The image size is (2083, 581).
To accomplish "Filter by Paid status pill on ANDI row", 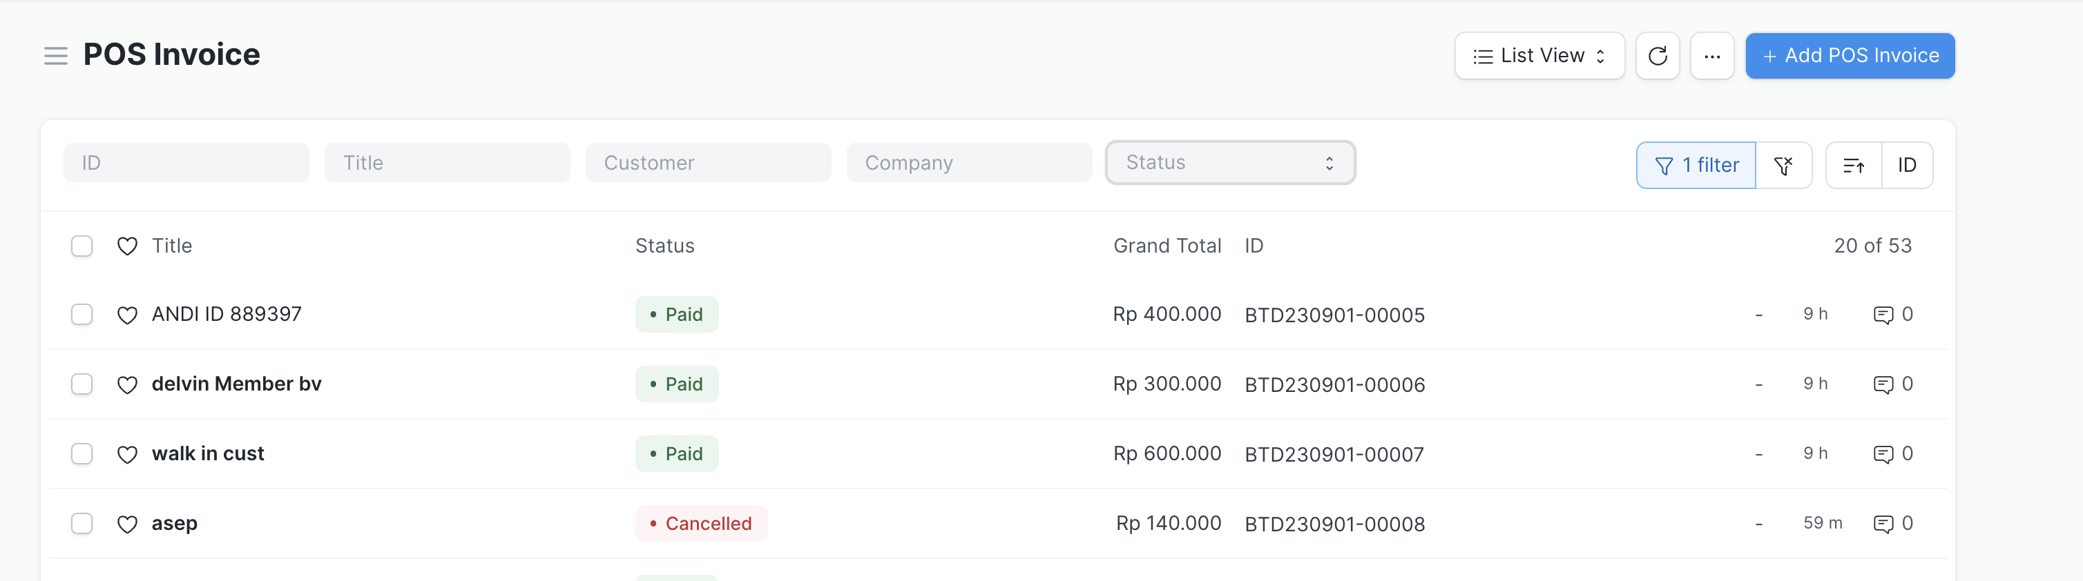I will click(x=677, y=315).
